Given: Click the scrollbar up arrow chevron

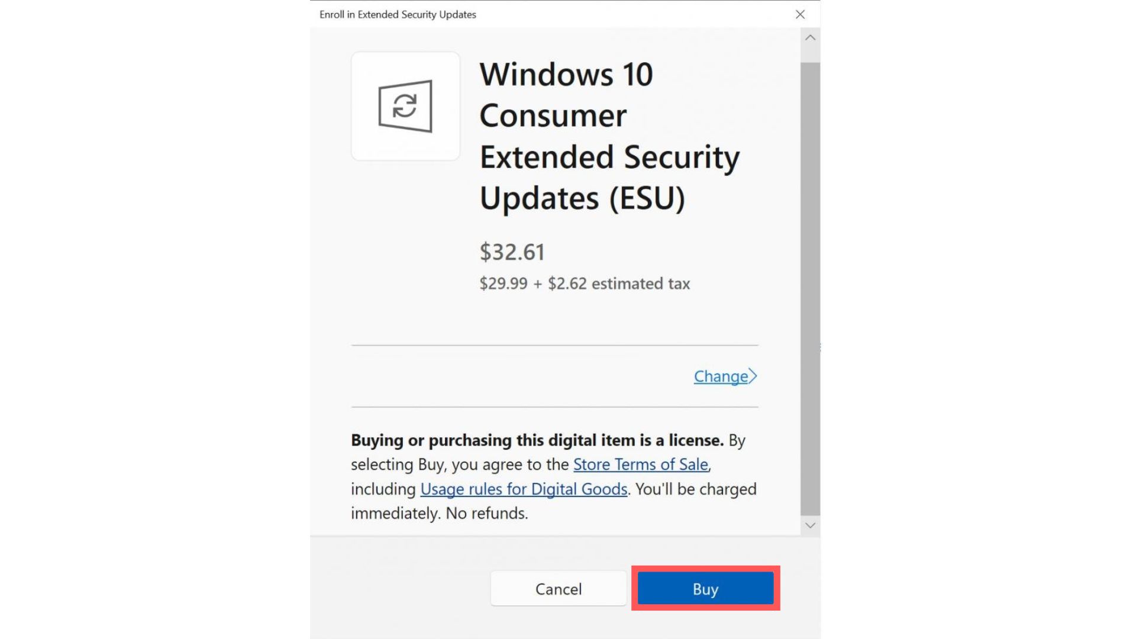Looking at the screenshot, I should point(810,37).
